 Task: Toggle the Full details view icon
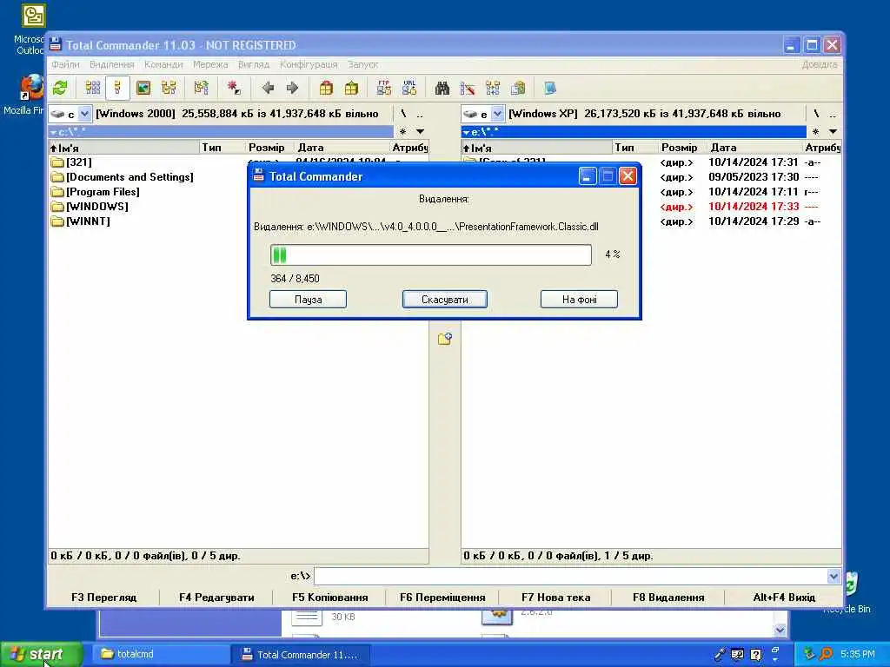tap(118, 88)
